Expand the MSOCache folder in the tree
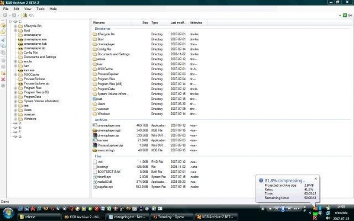The image size is (354, 221). tap(15, 74)
